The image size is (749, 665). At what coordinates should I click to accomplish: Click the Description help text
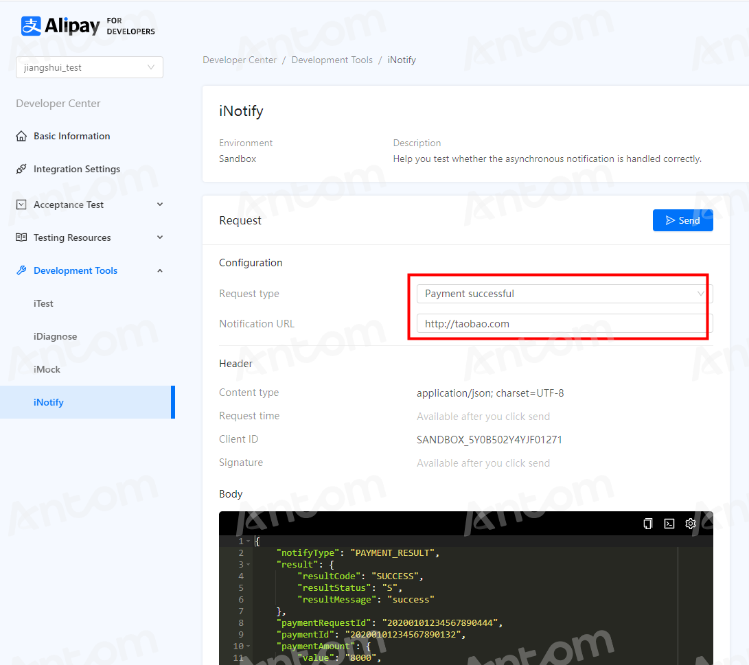[547, 159]
